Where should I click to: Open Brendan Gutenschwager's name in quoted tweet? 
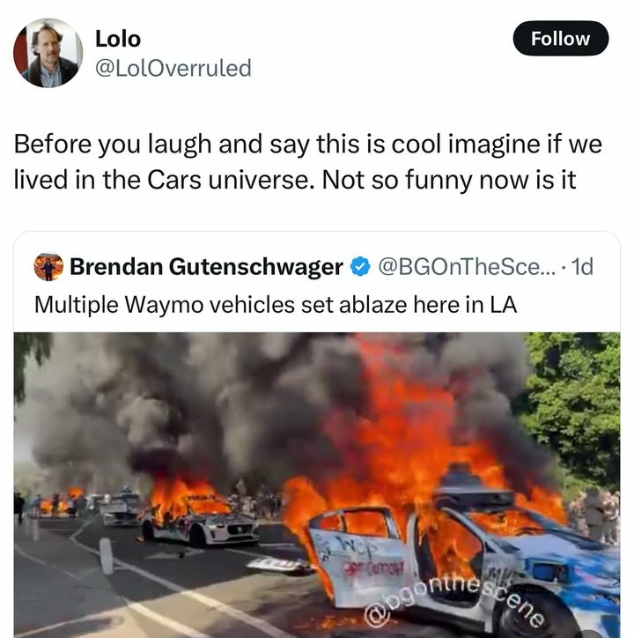(x=206, y=267)
